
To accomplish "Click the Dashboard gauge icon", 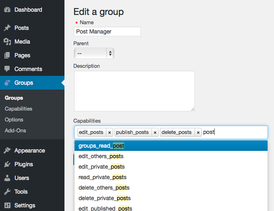I will tap(7, 10).
